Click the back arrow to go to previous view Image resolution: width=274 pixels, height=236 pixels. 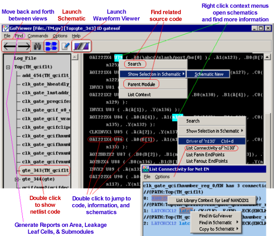coord(11,46)
